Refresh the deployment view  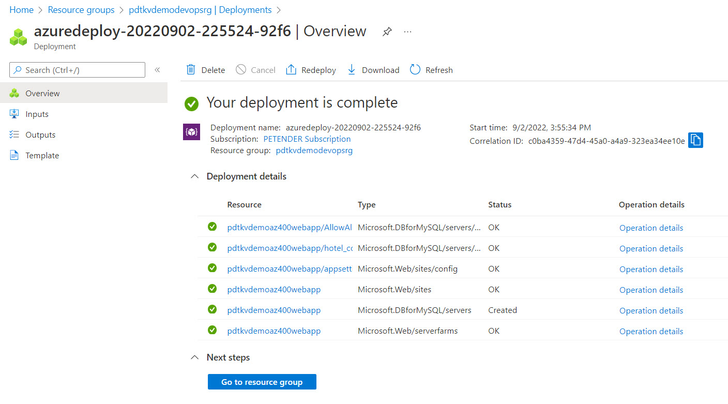coord(414,69)
